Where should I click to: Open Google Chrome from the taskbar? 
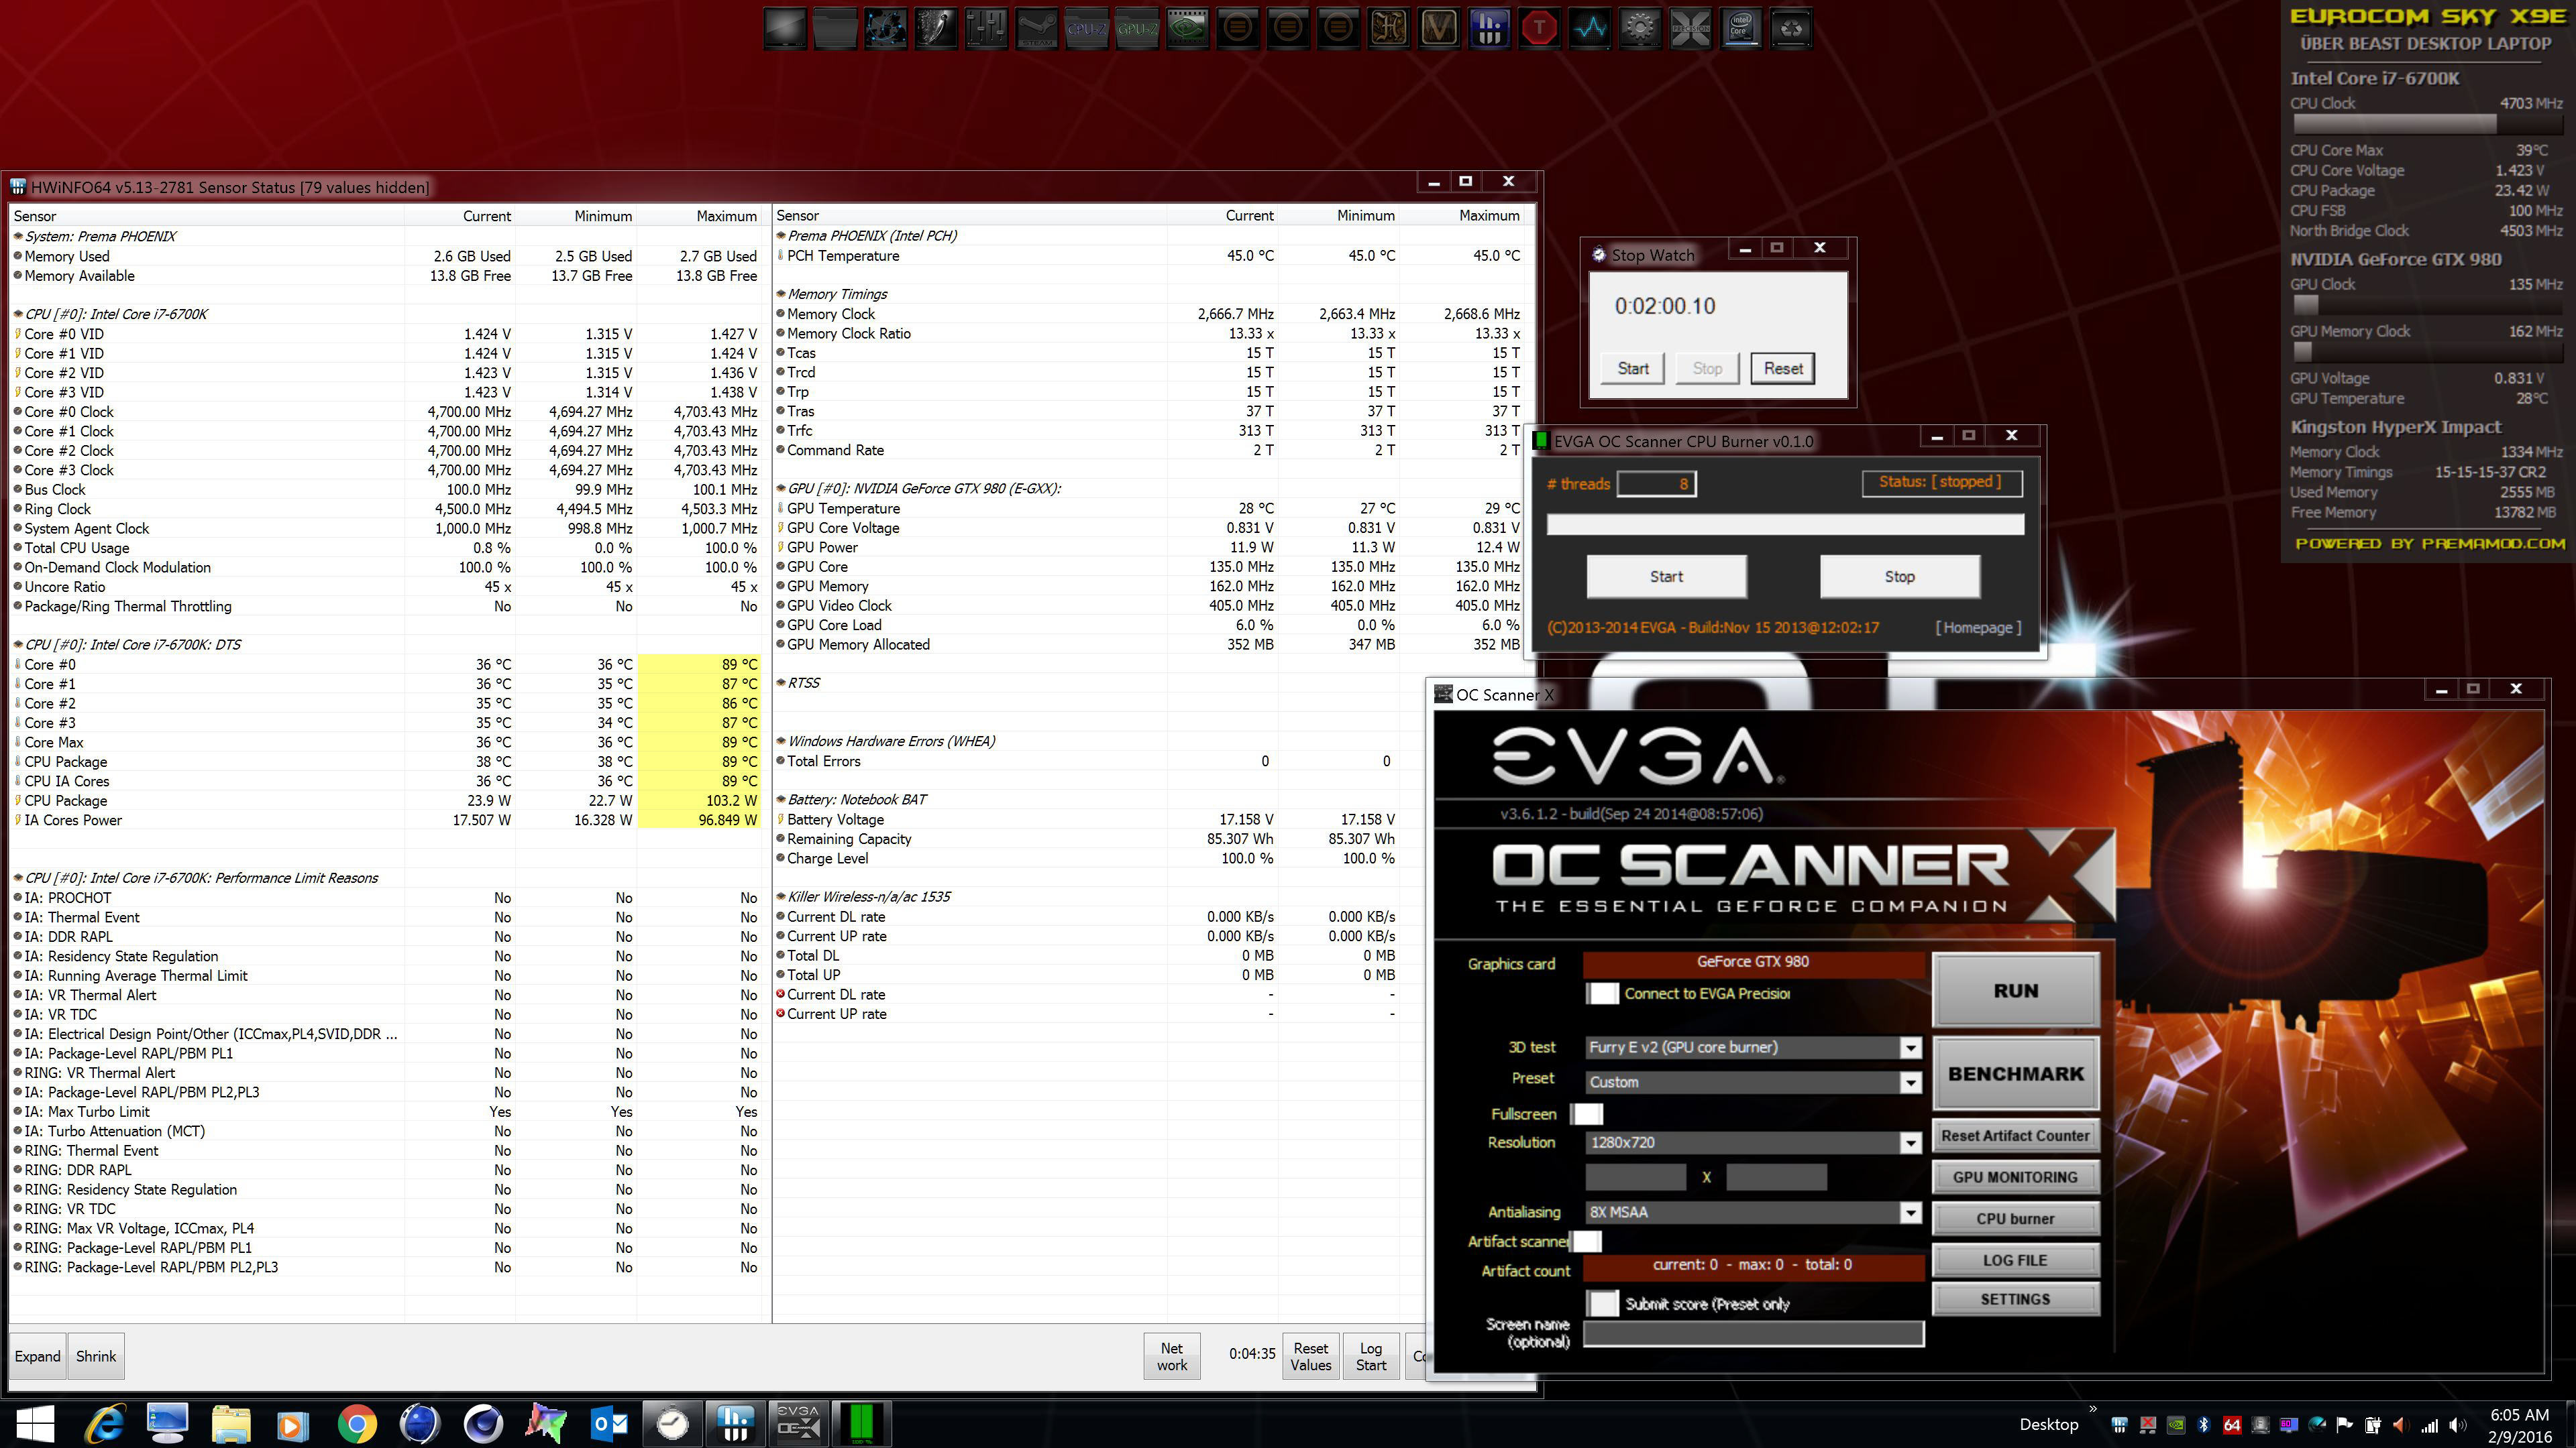click(356, 1423)
